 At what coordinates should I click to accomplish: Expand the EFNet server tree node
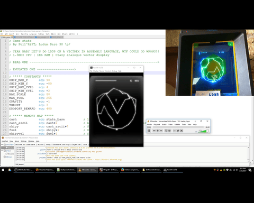point(2,151)
